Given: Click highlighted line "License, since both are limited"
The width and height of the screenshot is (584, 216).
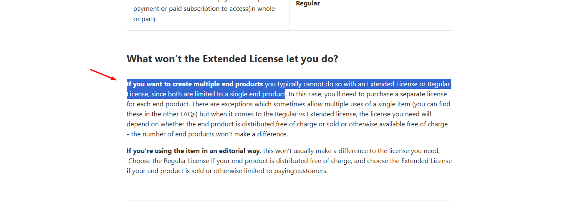Looking at the screenshot, I should (206, 94).
